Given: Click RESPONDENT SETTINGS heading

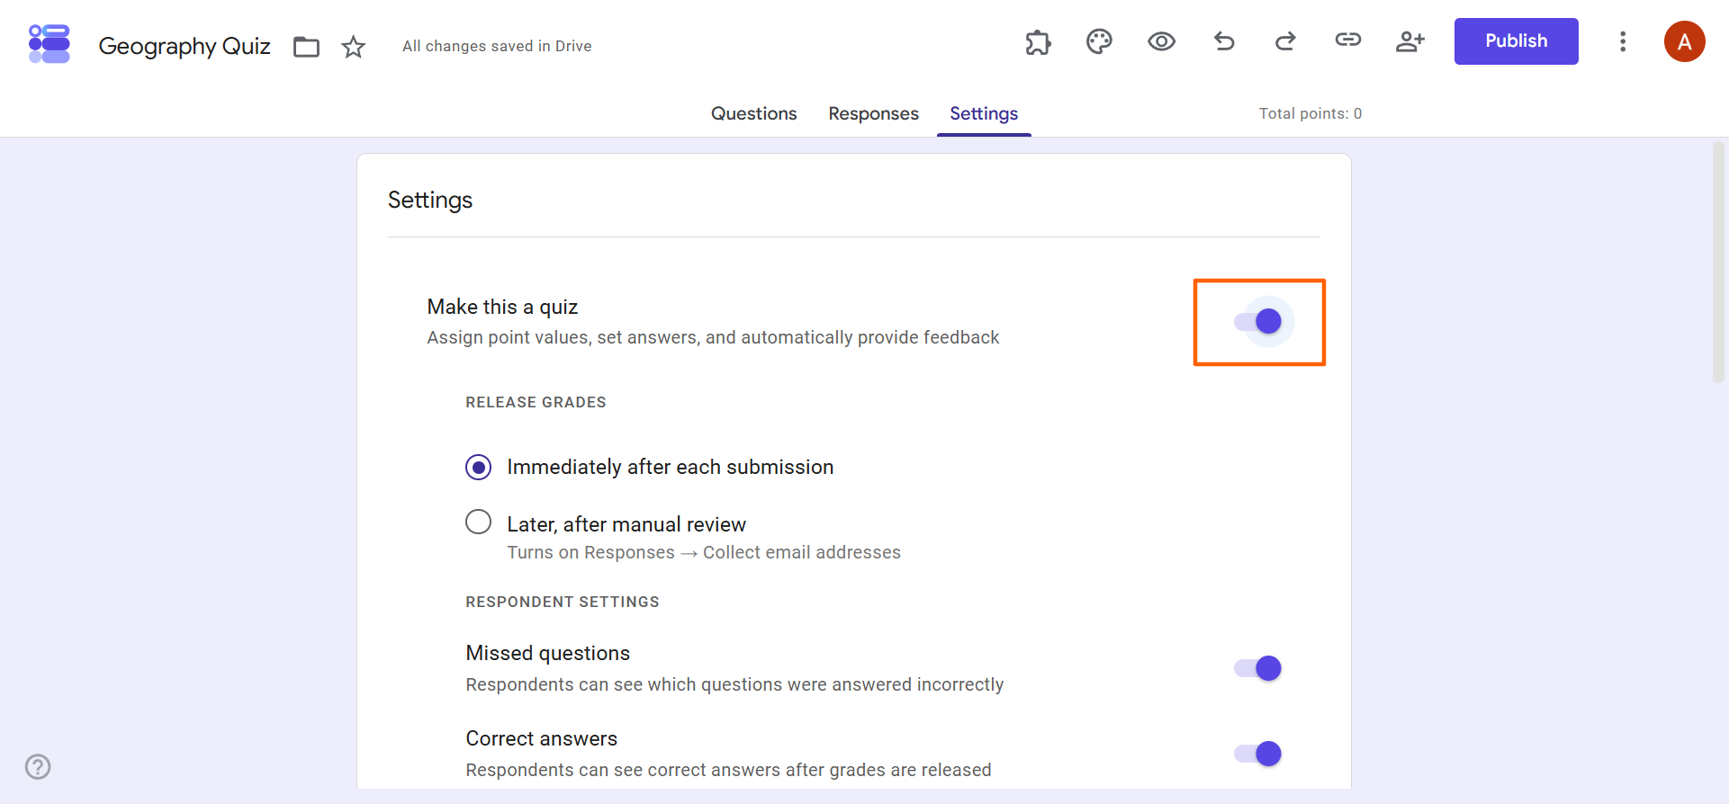Looking at the screenshot, I should pyautogui.click(x=563, y=602).
